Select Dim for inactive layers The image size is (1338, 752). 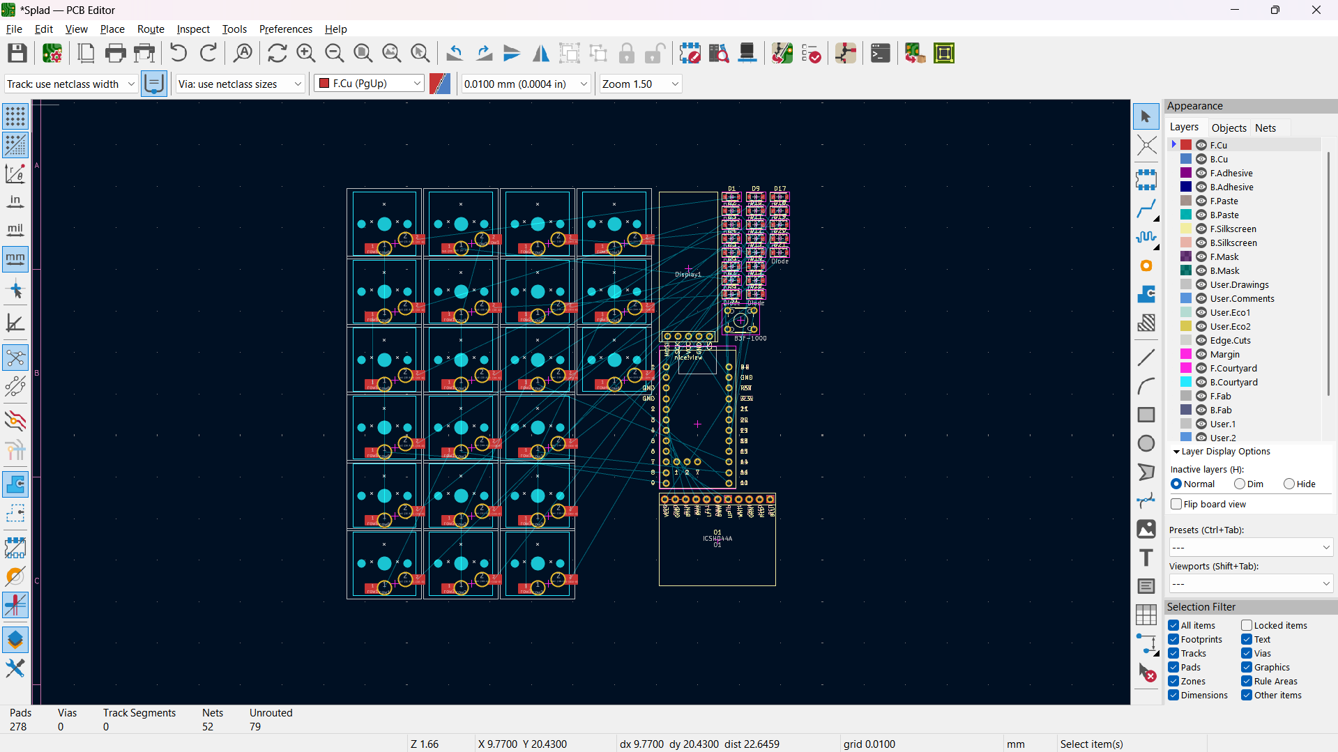coord(1240,483)
